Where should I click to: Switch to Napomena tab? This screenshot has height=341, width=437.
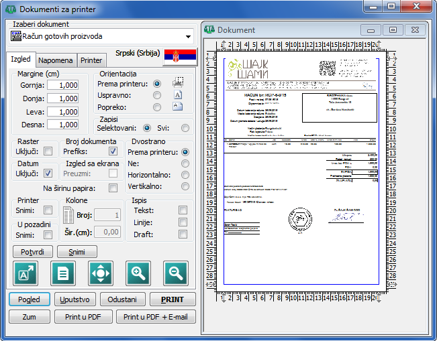click(x=56, y=60)
